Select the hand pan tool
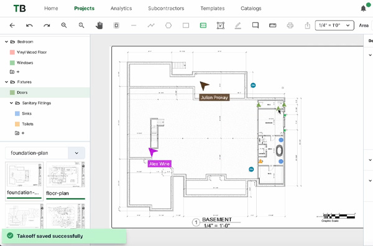The height and width of the screenshot is (246, 373). pos(99,25)
